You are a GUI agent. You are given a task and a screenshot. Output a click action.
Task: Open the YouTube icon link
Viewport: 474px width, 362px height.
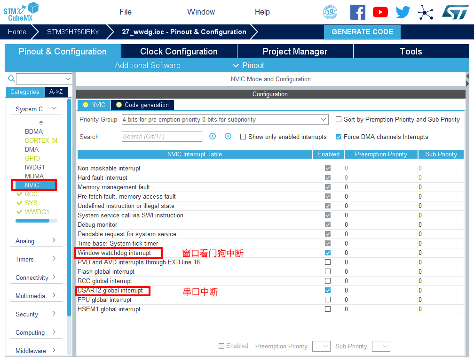pyautogui.click(x=380, y=12)
